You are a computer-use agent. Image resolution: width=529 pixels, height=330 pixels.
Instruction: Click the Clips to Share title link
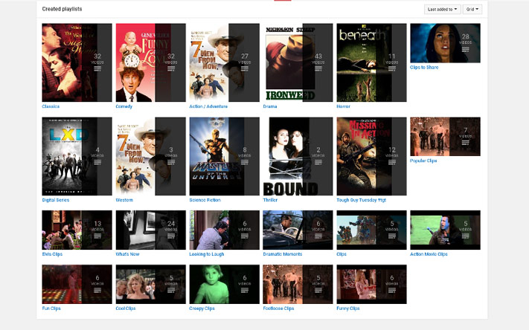click(424, 67)
